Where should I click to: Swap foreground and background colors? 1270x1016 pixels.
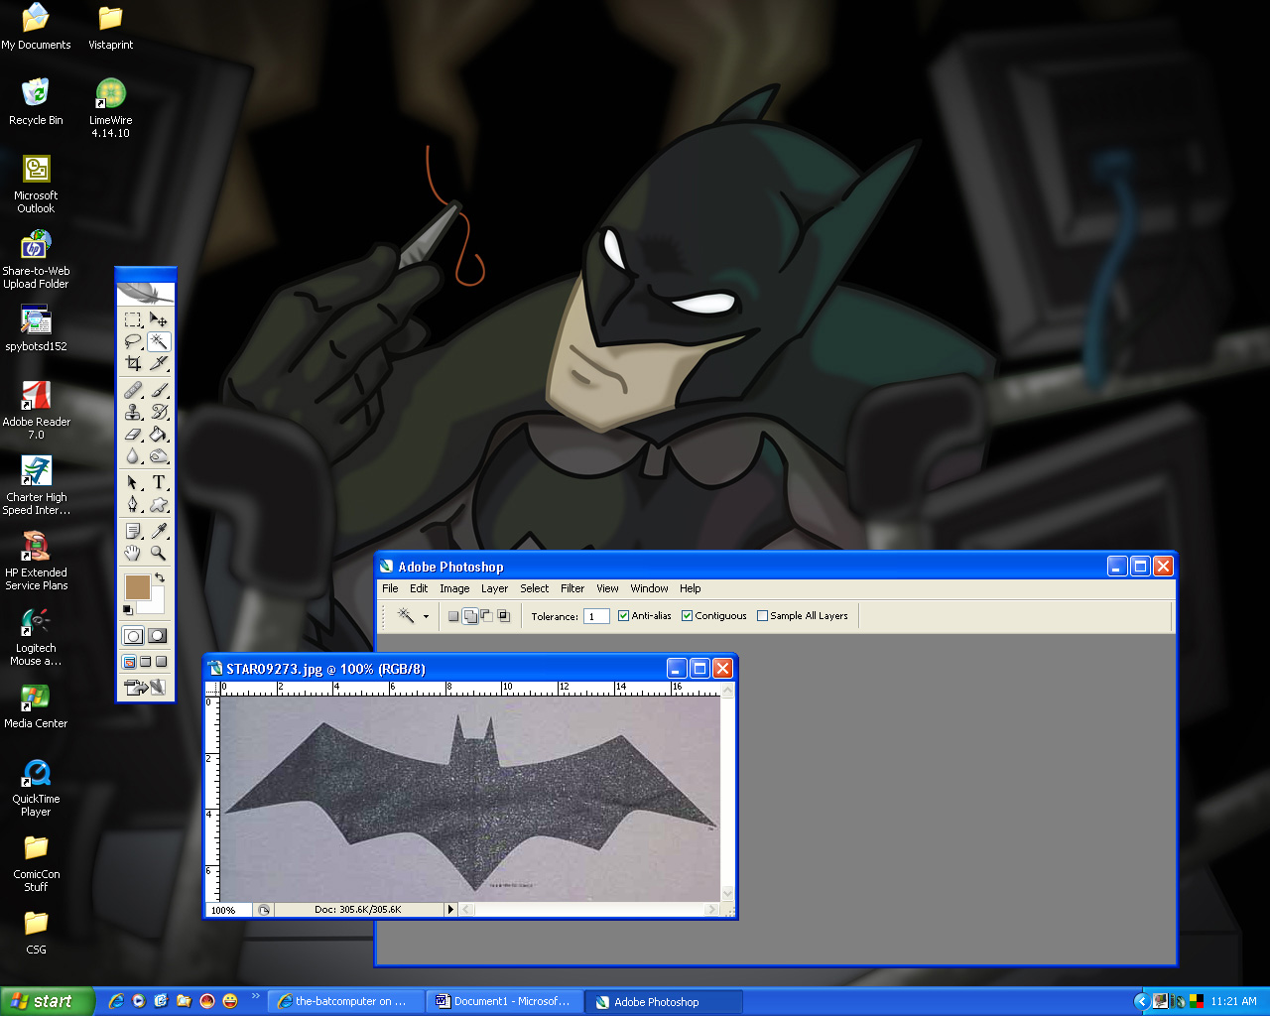coord(159,576)
